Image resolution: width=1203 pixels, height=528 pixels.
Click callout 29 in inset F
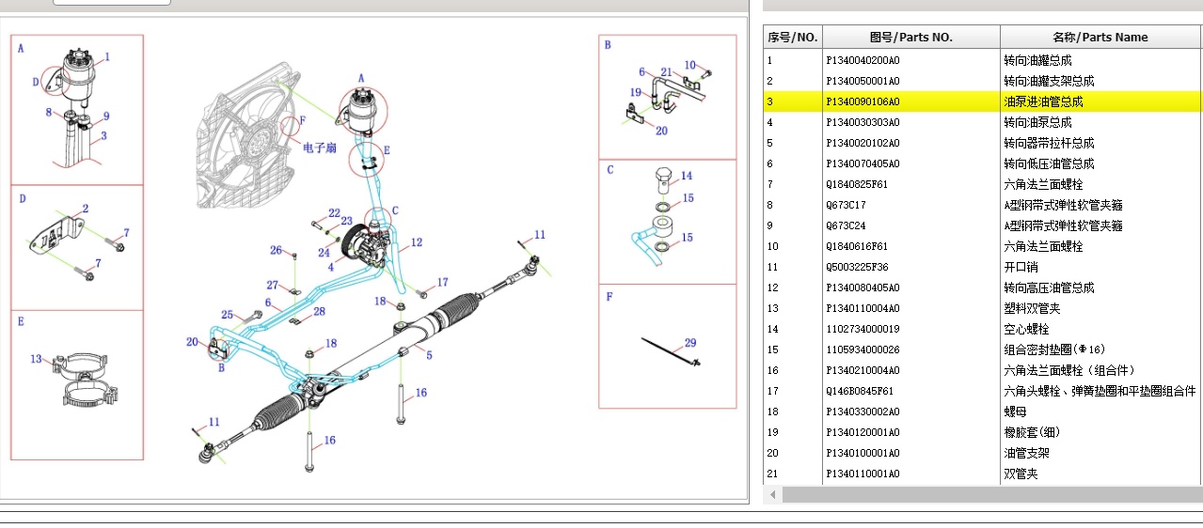tap(690, 344)
